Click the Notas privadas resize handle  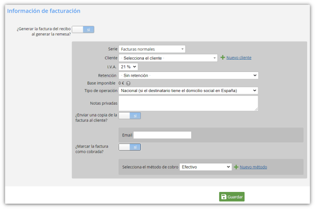(256, 109)
